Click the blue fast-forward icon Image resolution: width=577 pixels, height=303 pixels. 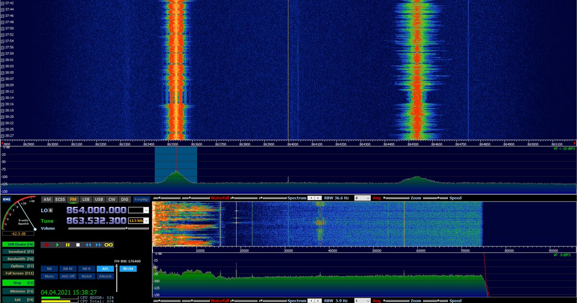tap(99, 245)
